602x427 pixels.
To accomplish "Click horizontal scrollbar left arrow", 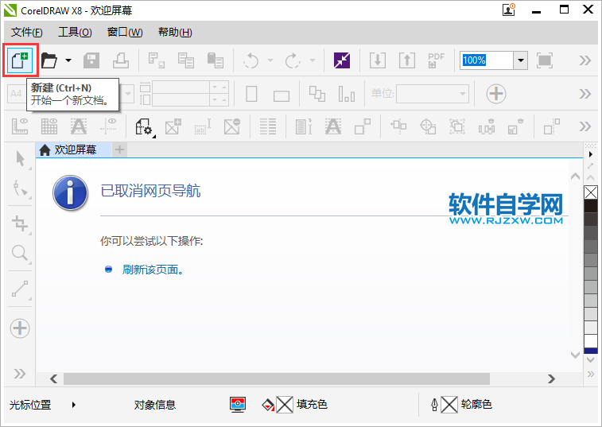I will [x=54, y=379].
